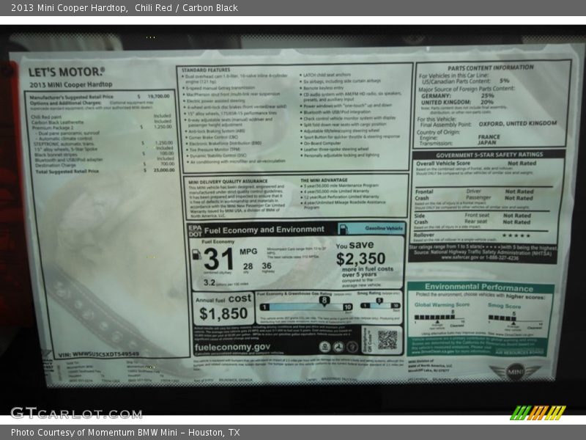Click the "Fuel Economy and Environment" header
The image size is (586, 440).
click(264, 230)
